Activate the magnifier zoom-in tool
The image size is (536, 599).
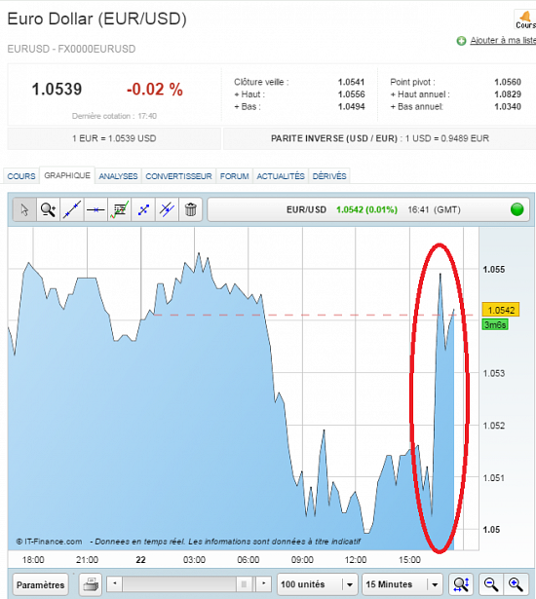coord(48,209)
